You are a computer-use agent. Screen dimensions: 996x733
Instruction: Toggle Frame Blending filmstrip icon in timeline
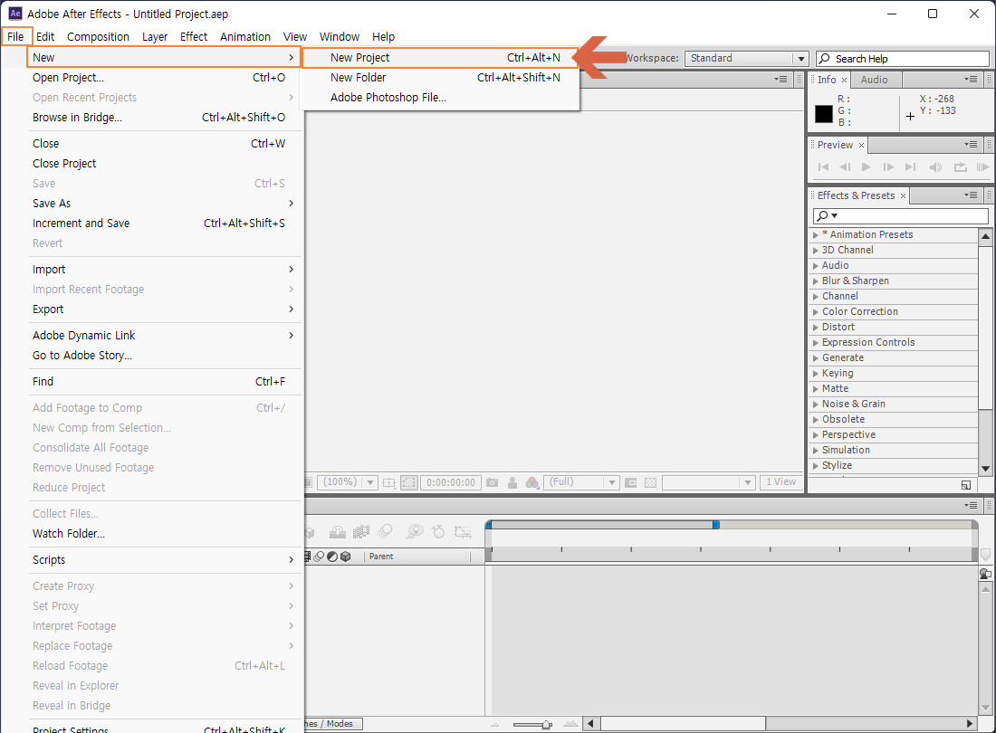click(x=361, y=532)
